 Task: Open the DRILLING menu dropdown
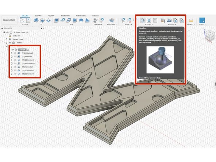(98, 24)
